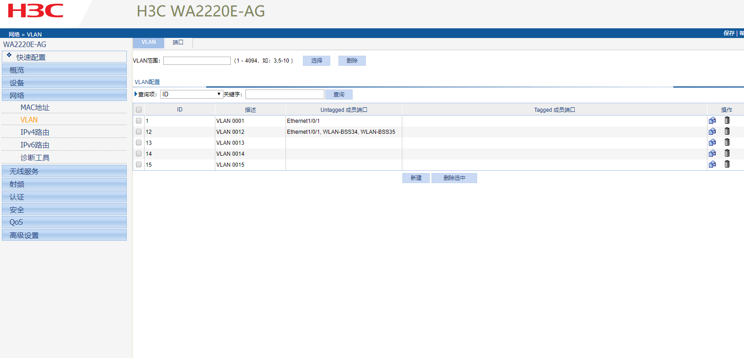
Task: Open the IPv6路由 page
Action: coord(35,145)
